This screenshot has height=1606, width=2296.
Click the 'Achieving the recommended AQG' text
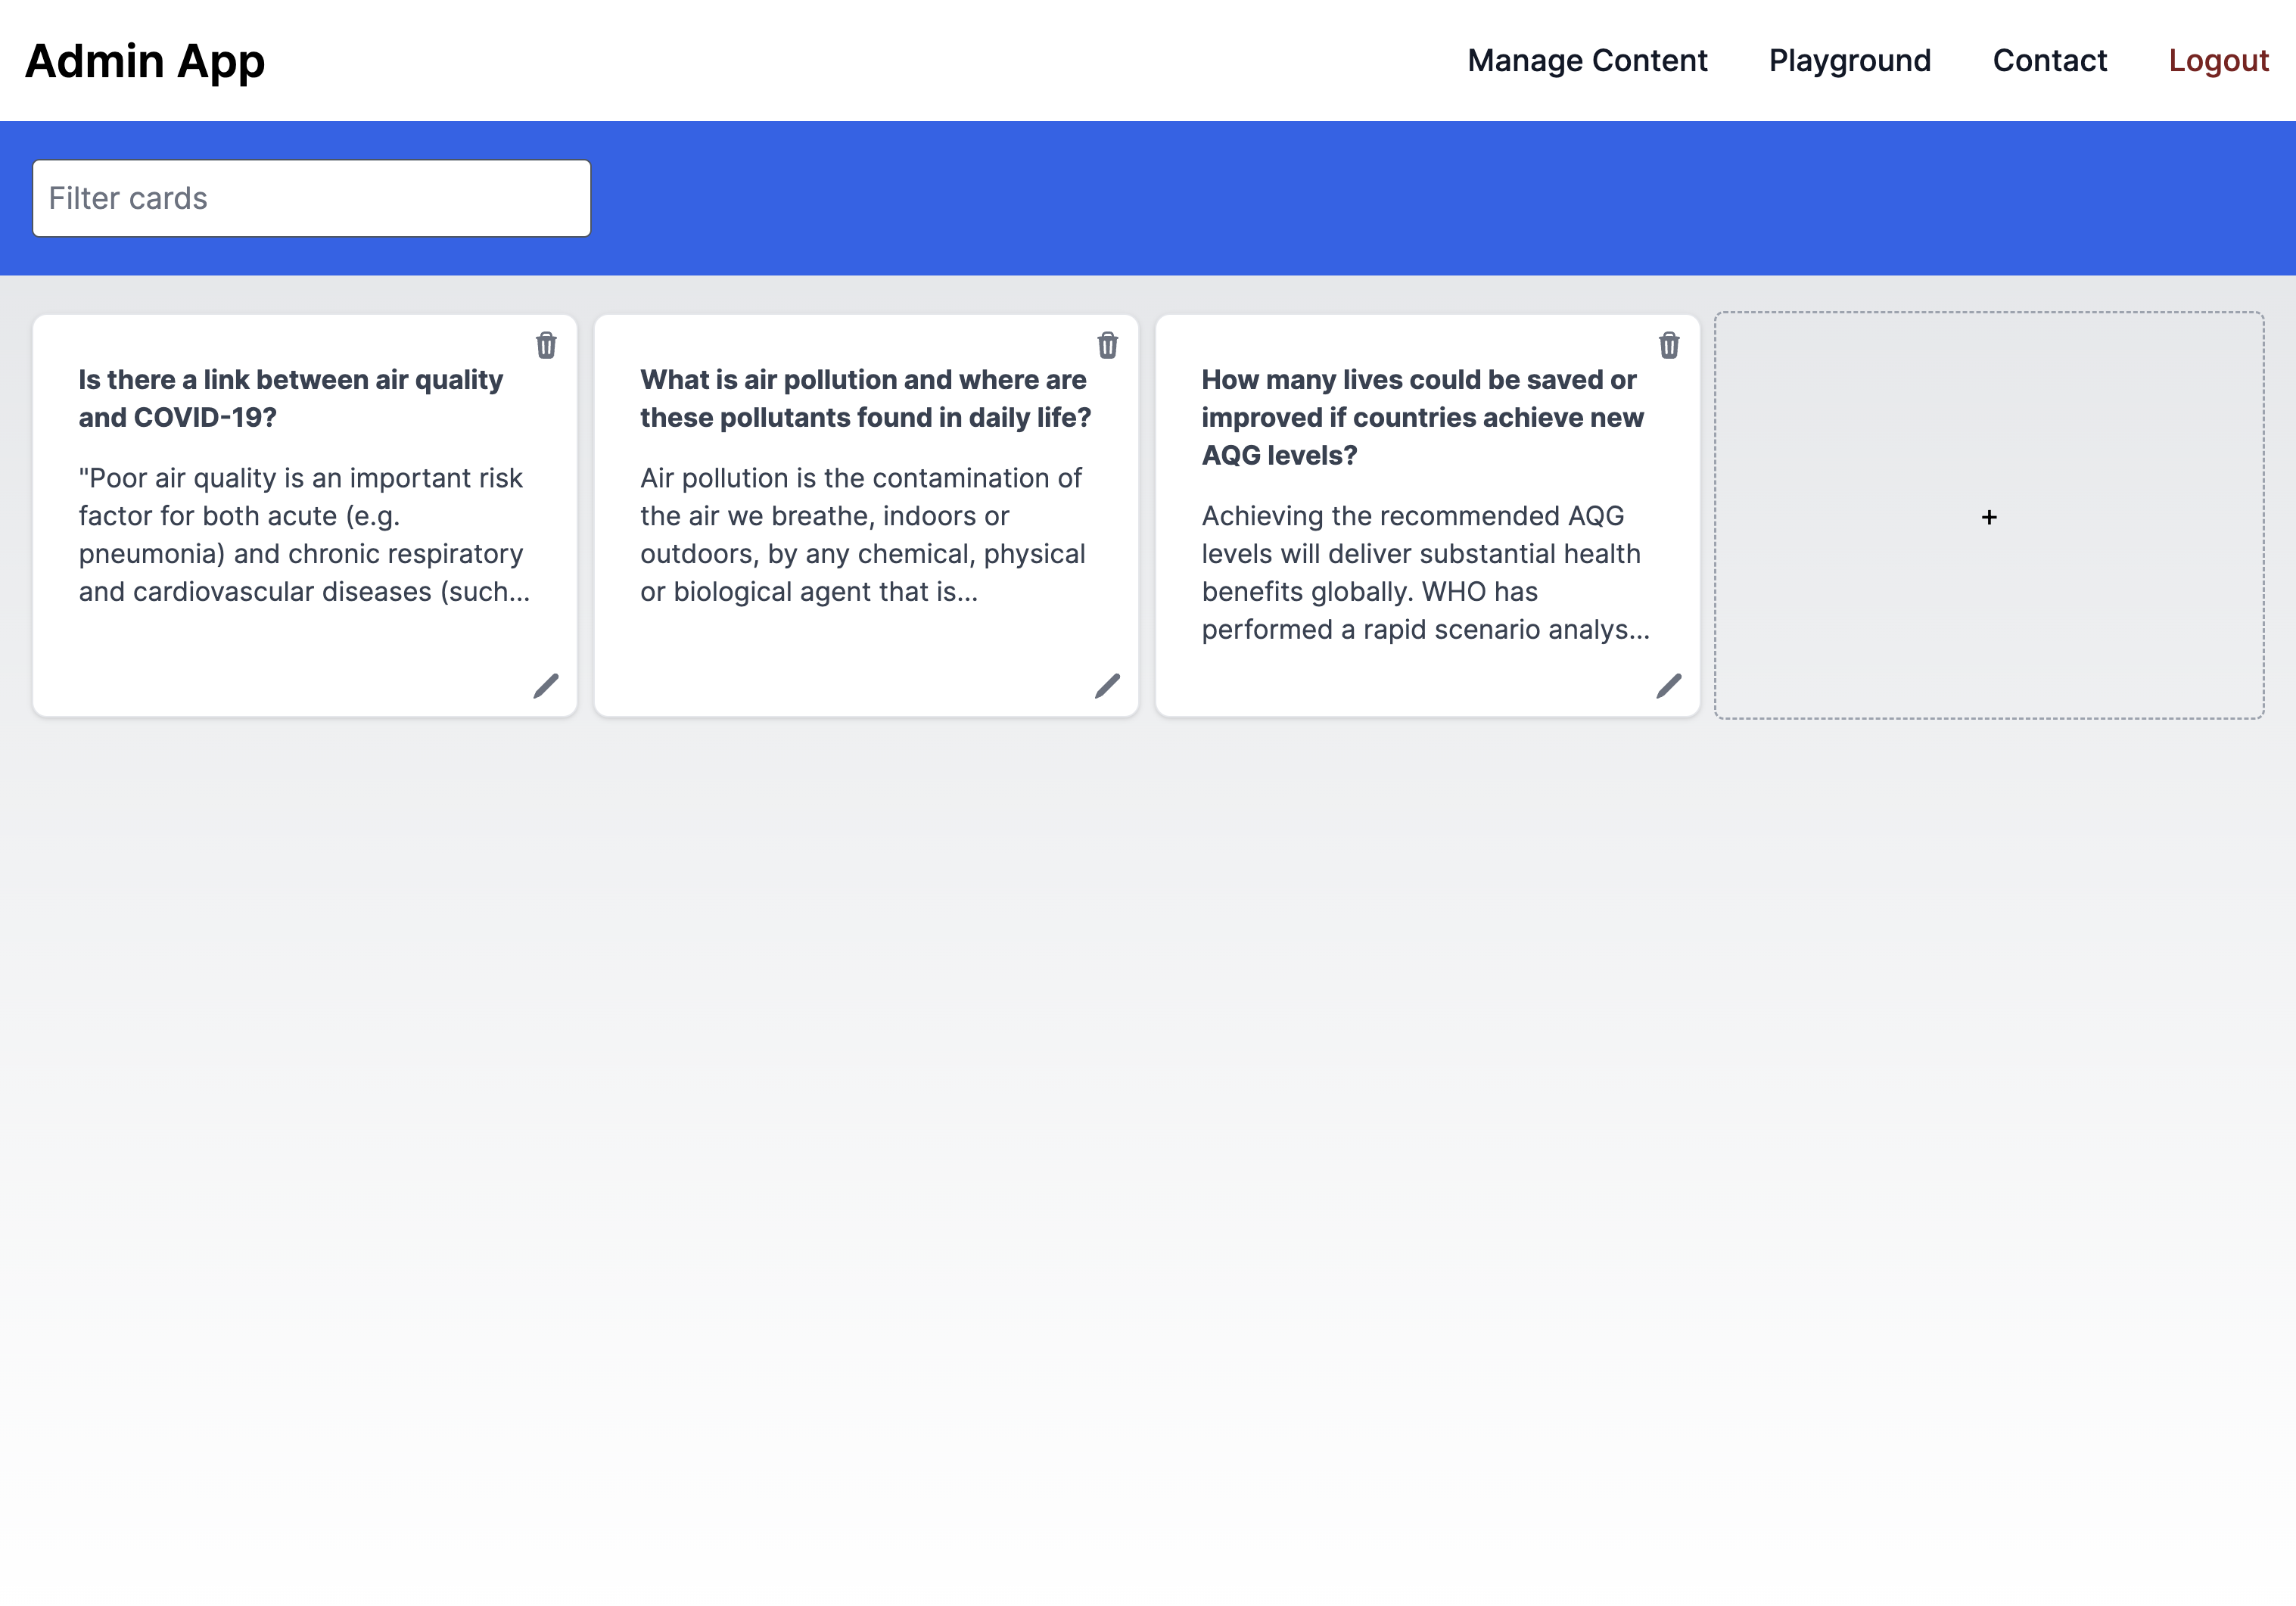point(1424,573)
